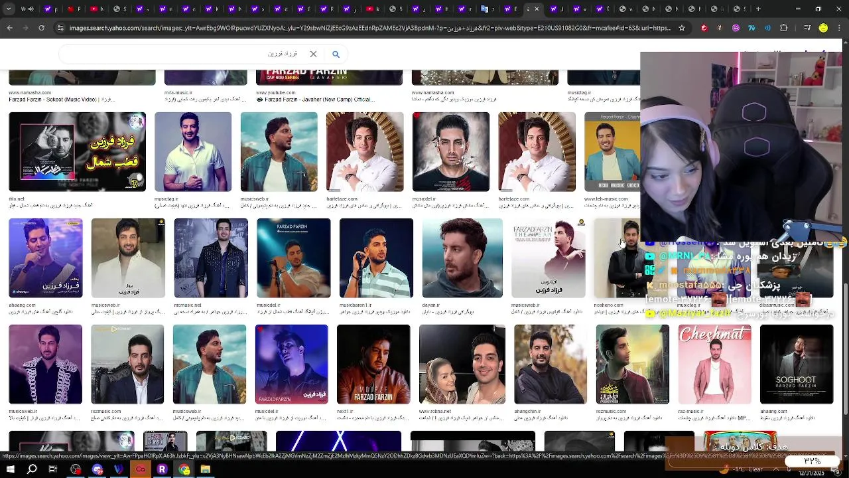Open the MOJEZE Farzad Farzin cover
Screen dimensions: 849x478
(373, 364)
